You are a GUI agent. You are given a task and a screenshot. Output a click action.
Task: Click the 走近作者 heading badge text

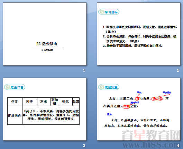coord(17,87)
